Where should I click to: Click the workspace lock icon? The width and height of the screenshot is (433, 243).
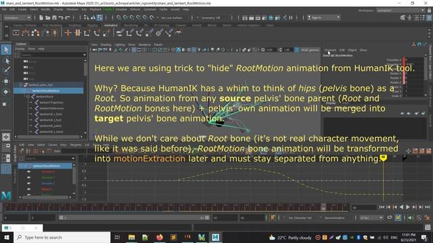429,10
